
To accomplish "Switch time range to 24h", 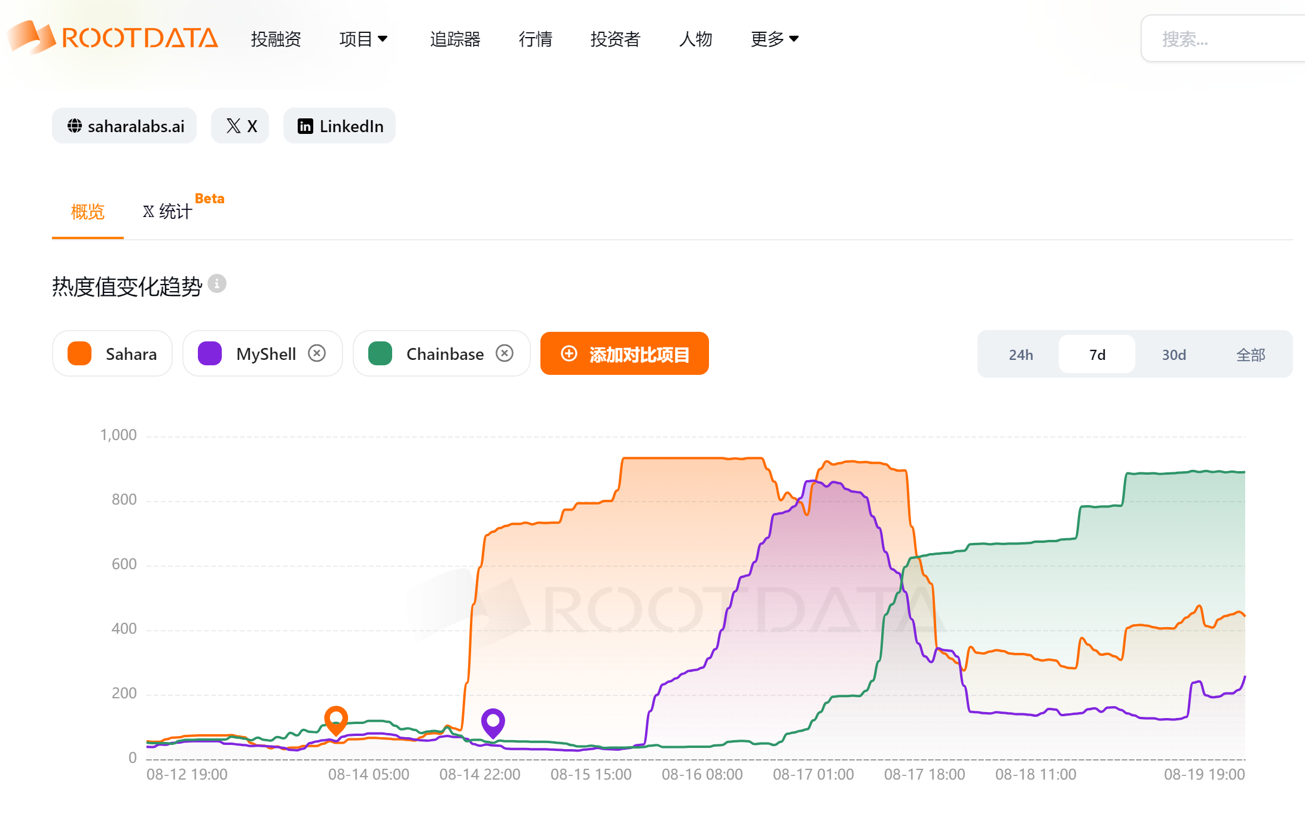I will pos(1020,355).
